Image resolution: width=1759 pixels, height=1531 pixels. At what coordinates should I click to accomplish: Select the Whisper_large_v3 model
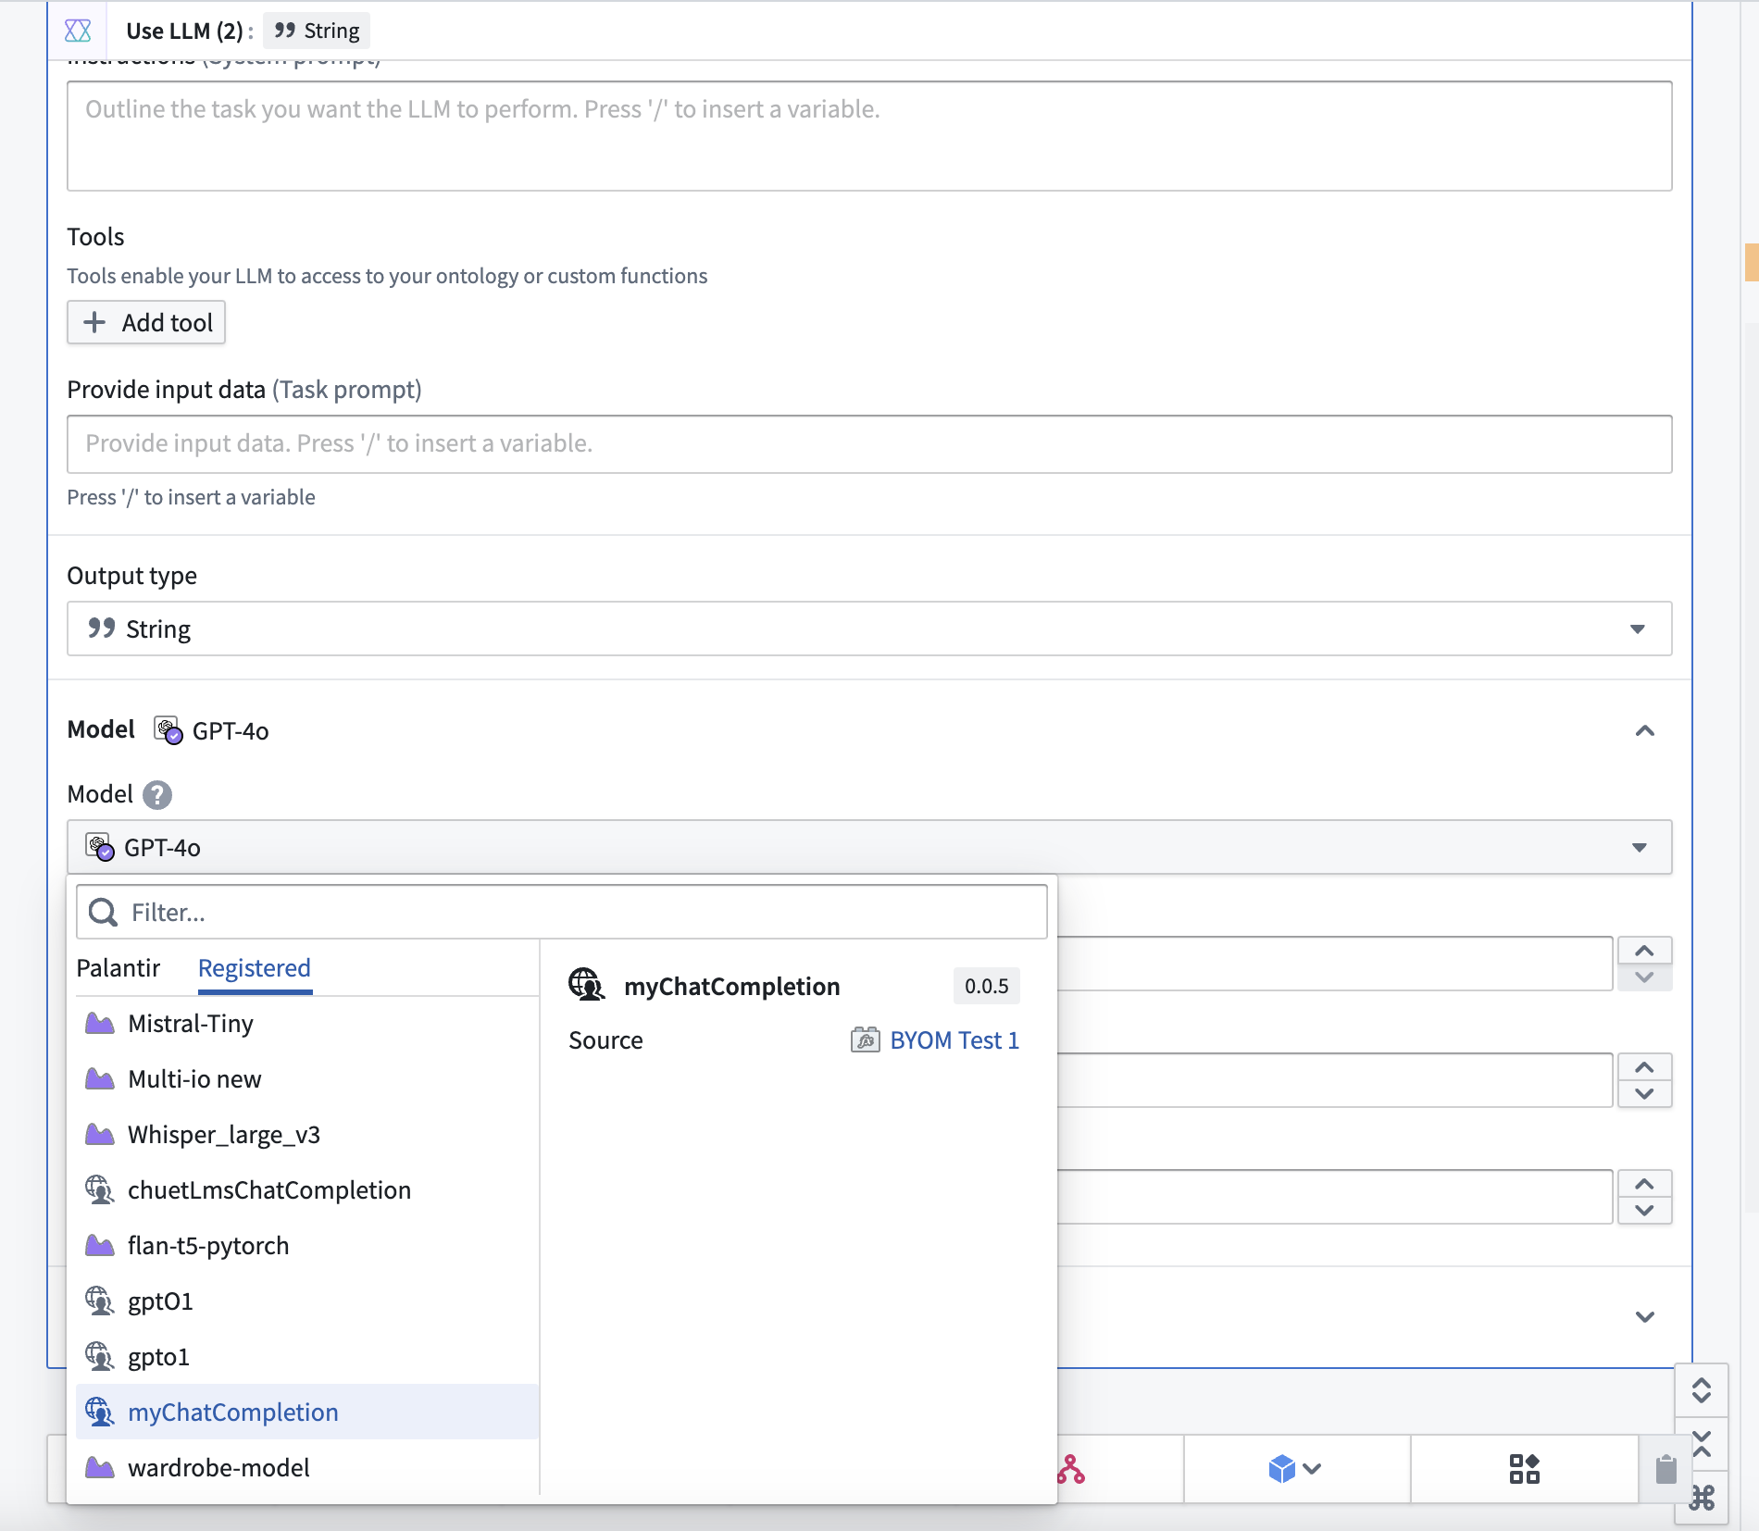tap(307, 1134)
